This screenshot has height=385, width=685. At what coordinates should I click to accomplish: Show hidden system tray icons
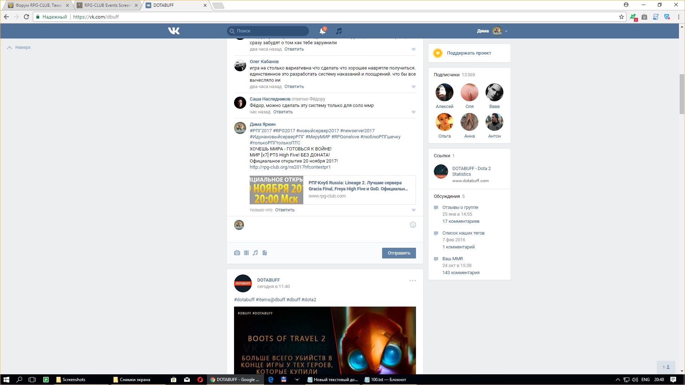pos(618,380)
